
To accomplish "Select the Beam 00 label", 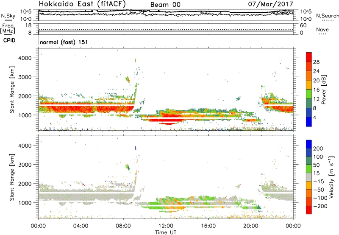I will (165, 5).
